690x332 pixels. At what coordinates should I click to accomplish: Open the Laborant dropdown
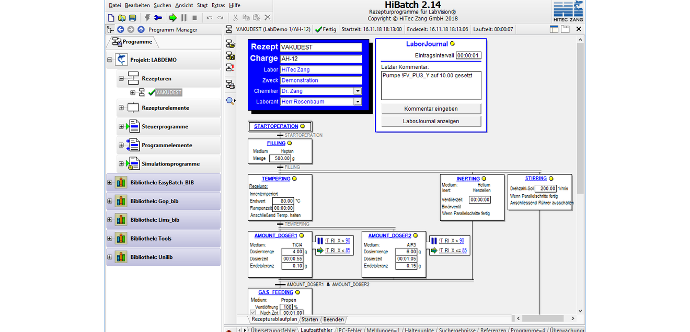358,102
